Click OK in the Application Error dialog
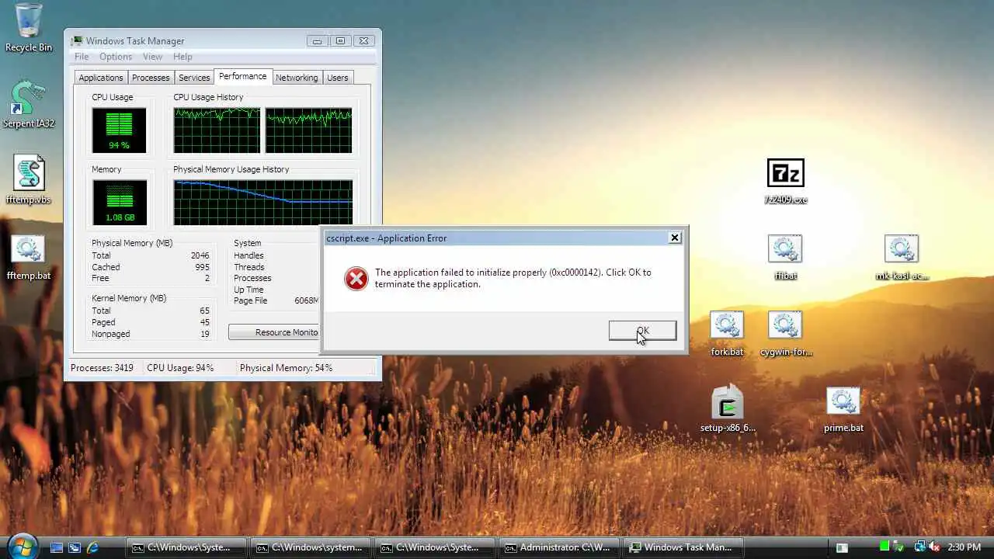Viewport: 994px width, 559px height. (642, 331)
